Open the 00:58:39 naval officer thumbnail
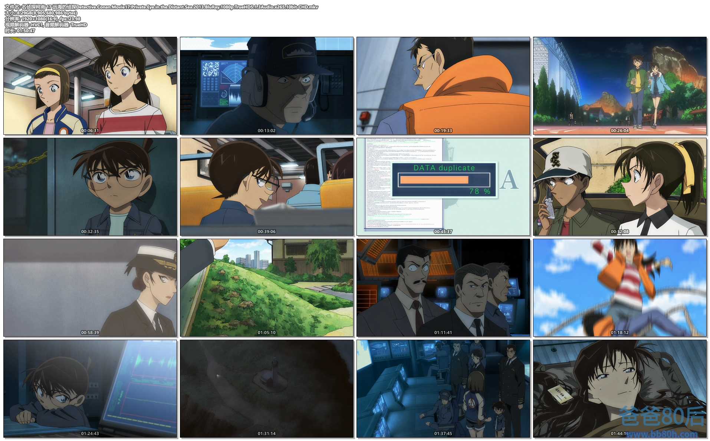The height and width of the screenshot is (441, 710). [90, 288]
